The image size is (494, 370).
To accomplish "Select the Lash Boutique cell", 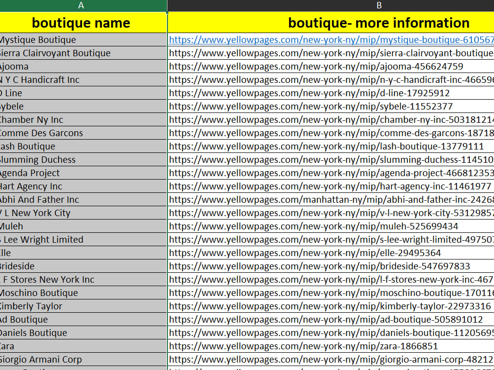I will 83,147.
